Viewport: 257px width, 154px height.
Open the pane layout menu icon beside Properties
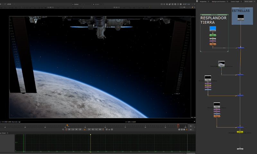(x=197, y=1)
